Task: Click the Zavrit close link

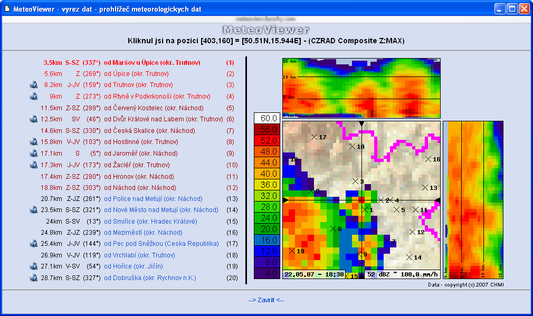Action: click(266, 300)
